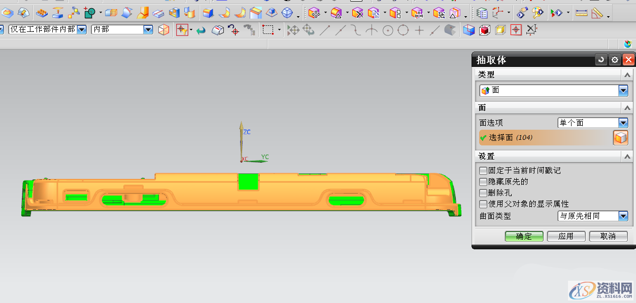Image resolution: width=636 pixels, height=303 pixels.
Task: Enable 固定于当前时间戳记 checkbox
Action: pos(483,171)
